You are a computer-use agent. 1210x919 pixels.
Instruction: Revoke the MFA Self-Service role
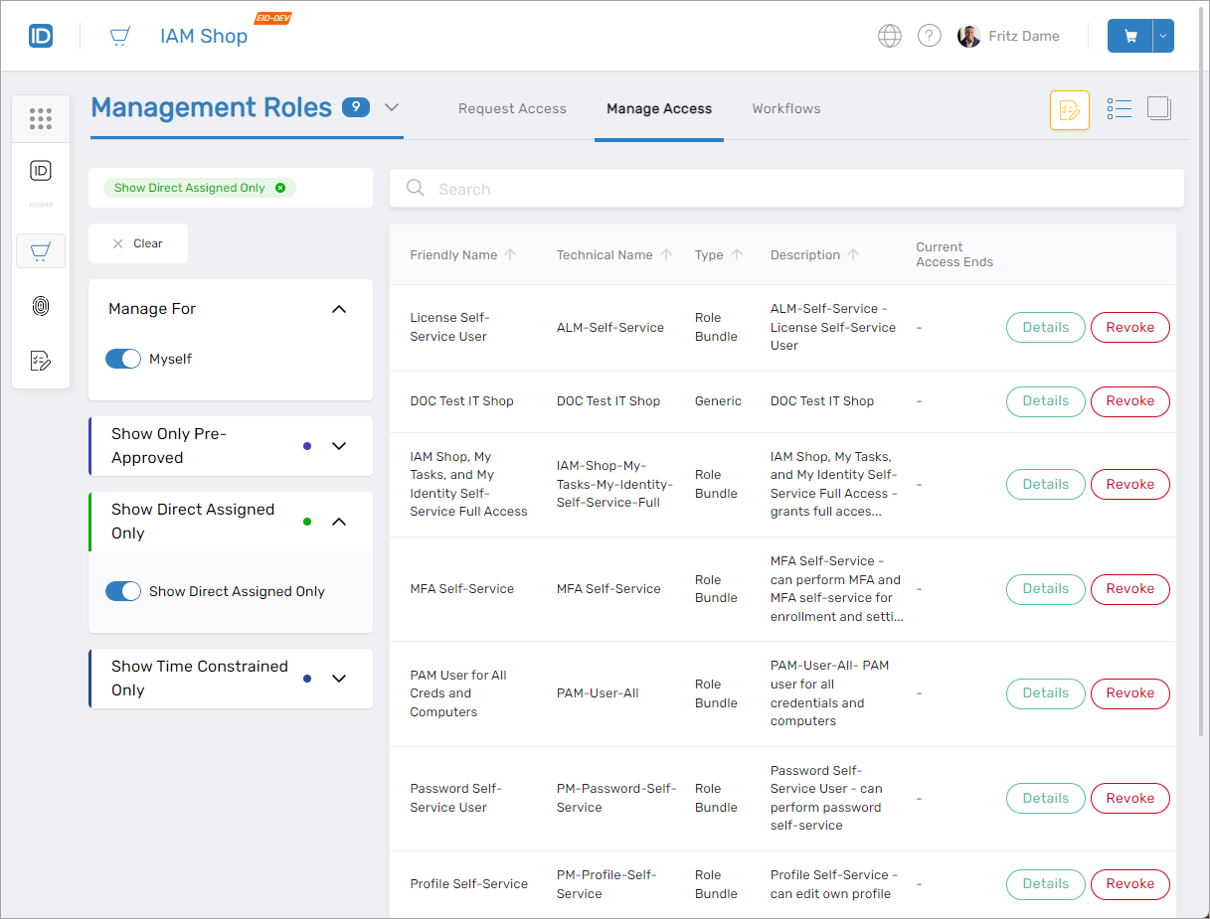click(1129, 588)
